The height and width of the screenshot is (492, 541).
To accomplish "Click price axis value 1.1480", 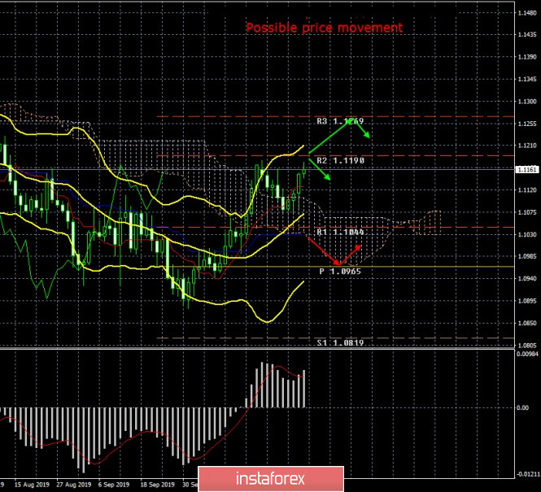I will 527,13.
